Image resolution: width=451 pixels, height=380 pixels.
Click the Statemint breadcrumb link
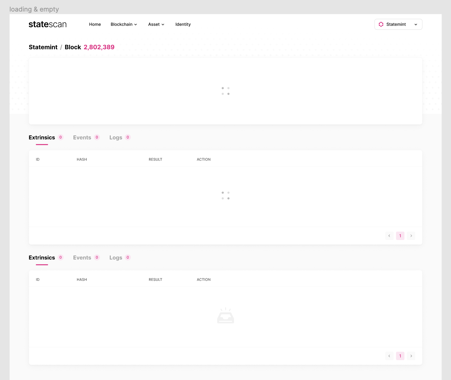[x=43, y=47]
